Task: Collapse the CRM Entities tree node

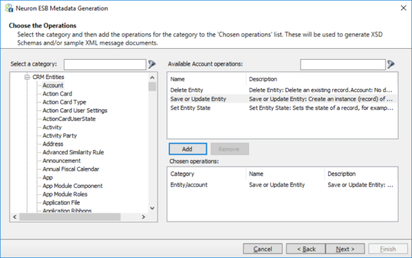Action: [x=27, y=77]
